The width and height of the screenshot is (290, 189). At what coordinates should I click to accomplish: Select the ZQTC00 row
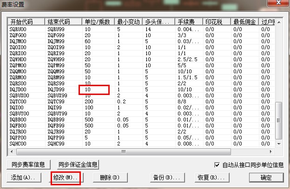[141, 101]
